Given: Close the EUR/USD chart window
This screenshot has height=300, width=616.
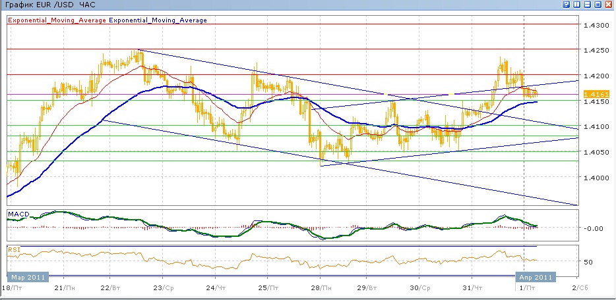Looking at the screenshot, I should pyautogui.click(x=609, y=5).
